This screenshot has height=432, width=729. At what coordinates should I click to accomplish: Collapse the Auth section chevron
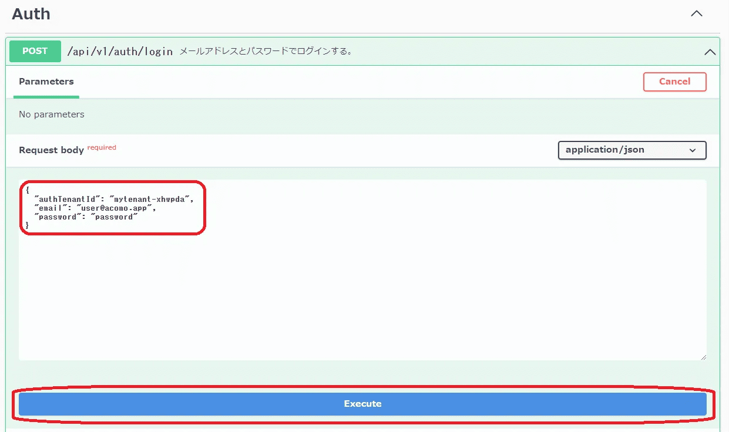click(696, 14)
